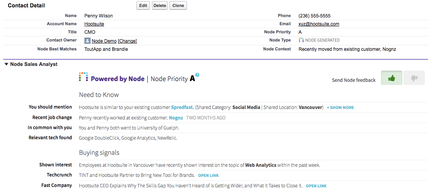Click the green thumbs-up feedback icon
Image resolution: width=428 pixels, height=192 pixels.
[x=391, y=78]
